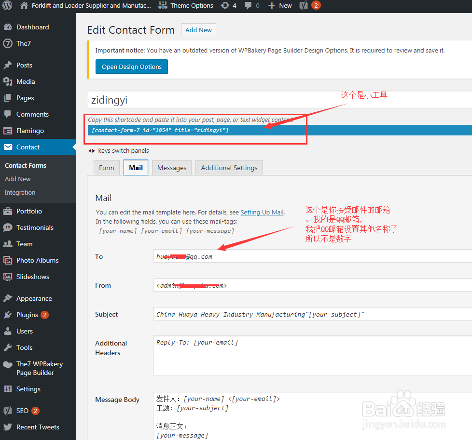Click the Users person icon
Screen dimensions: 472x440
(x=8, y=331)
